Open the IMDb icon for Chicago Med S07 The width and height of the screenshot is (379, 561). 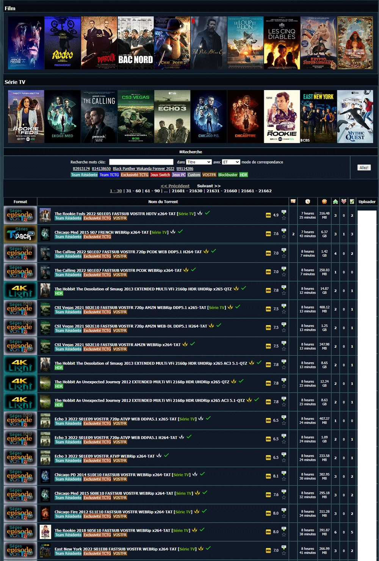point(268,234)
